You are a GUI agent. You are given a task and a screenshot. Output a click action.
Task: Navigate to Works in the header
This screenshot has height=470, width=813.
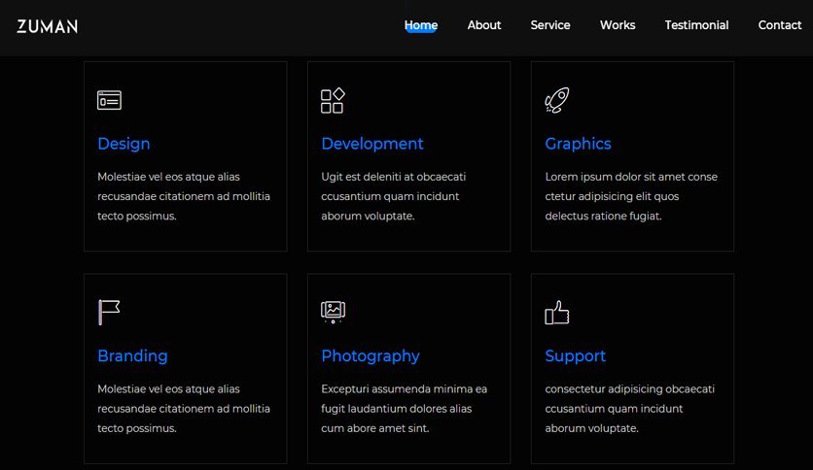click(618, 25)
